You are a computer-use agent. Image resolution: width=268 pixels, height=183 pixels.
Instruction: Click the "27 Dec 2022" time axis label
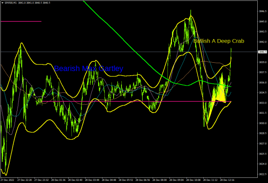pyautogui.click(x=7, y=180)
